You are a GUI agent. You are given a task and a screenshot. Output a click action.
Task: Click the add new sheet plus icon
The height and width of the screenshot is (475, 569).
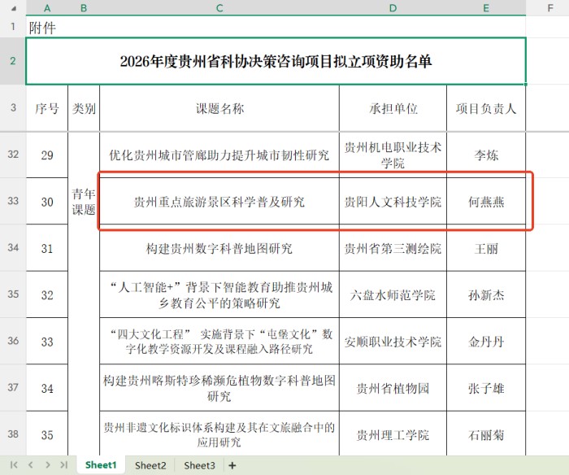click(232, 465)
